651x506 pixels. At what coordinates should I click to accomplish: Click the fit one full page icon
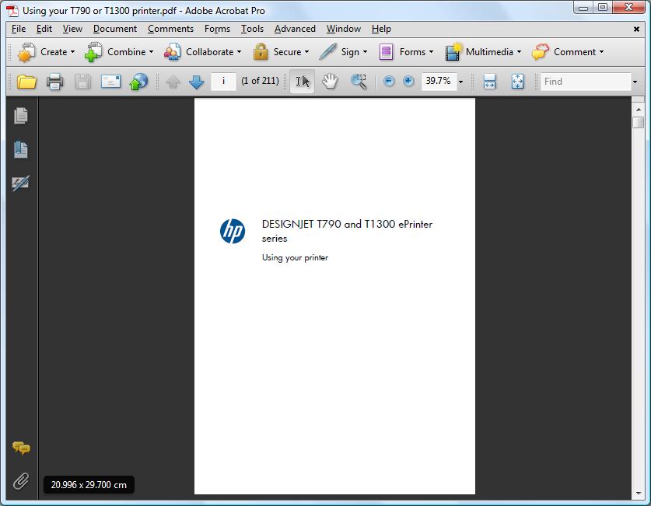[x=517, y=82]
